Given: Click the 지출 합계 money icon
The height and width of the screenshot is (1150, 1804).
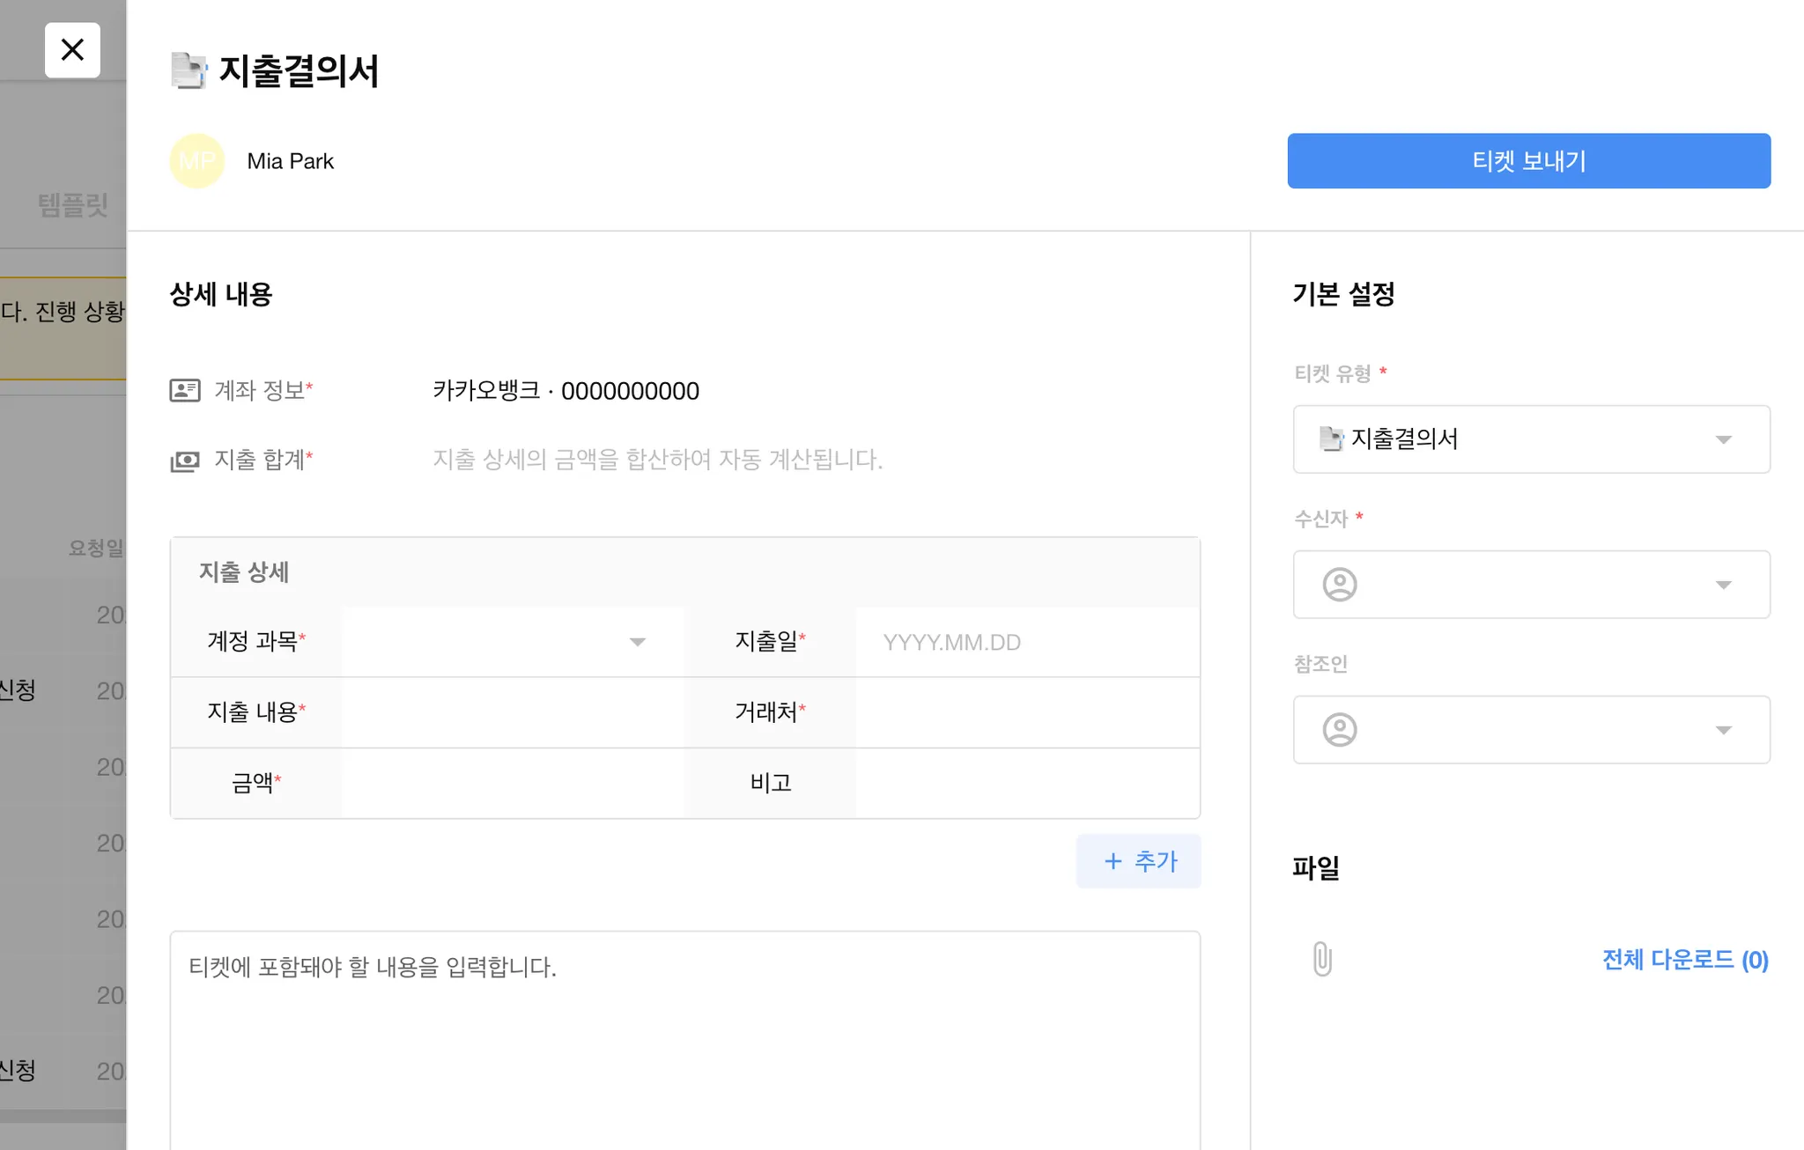Looking at the screenshot, I should (x=185, y=461).
